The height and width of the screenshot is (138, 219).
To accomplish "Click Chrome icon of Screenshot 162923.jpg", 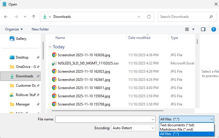I will click(54, 71).
